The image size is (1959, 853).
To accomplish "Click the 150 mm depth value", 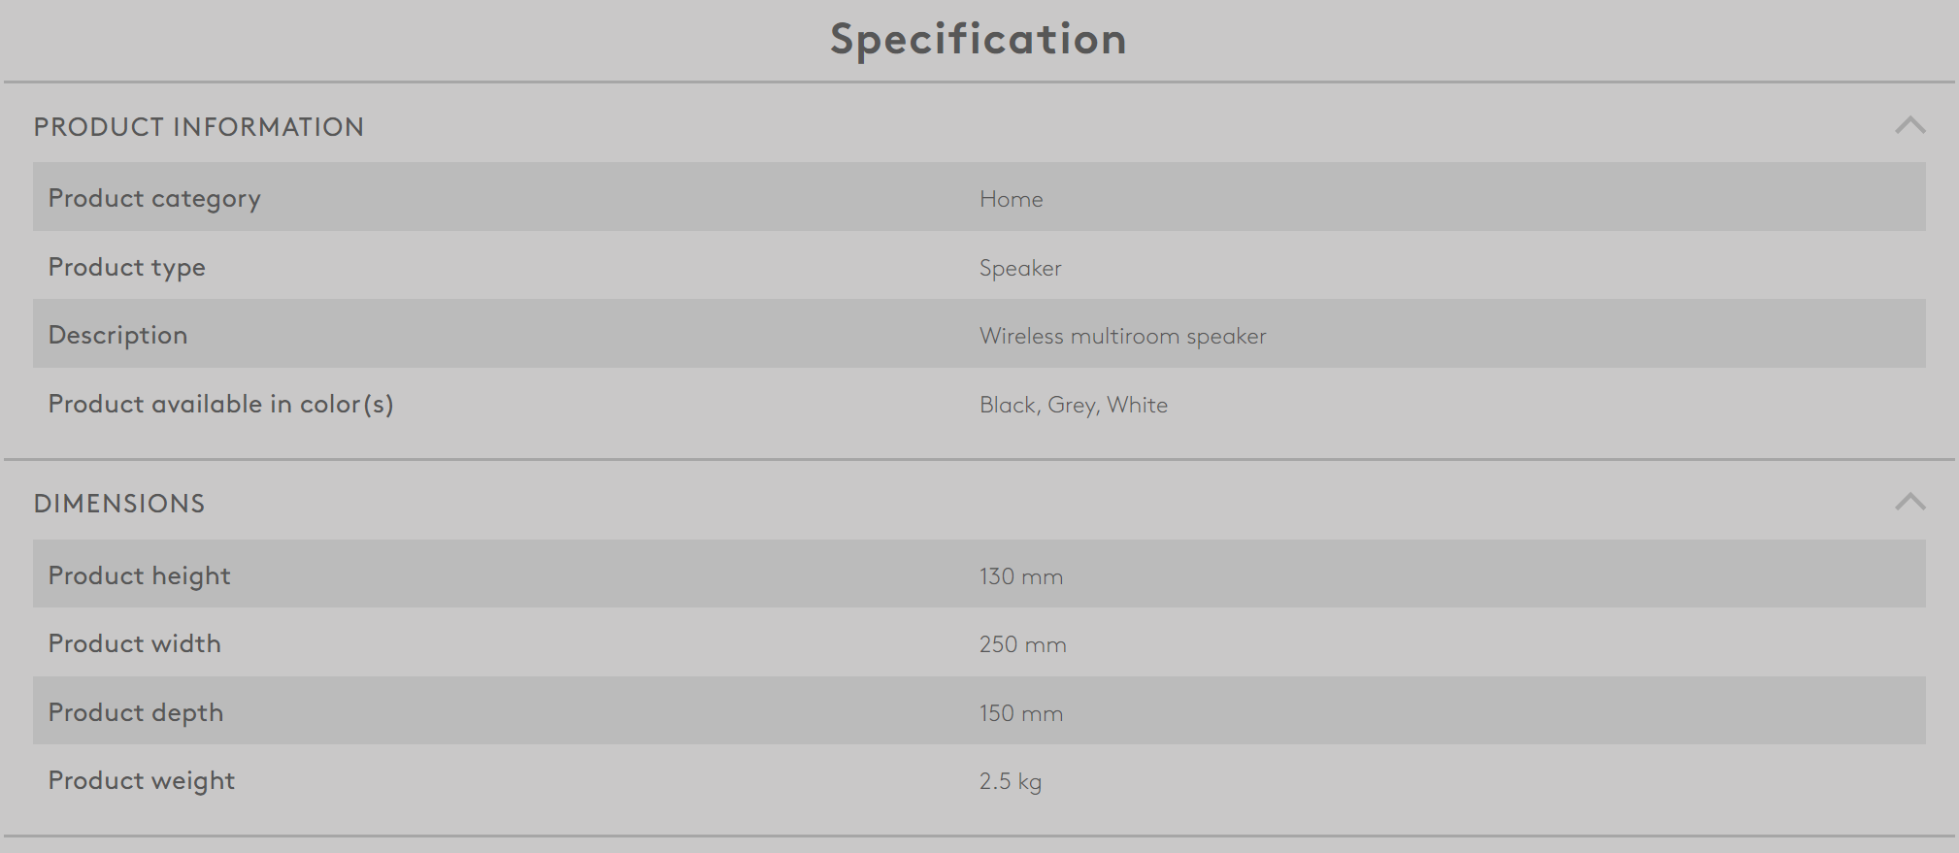I will tap(1020, 713).
